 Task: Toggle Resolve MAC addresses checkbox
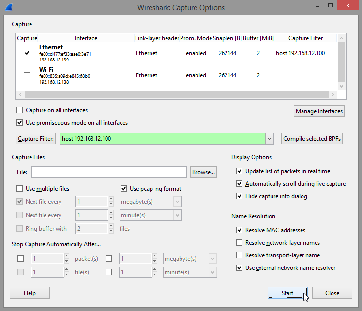239,230
